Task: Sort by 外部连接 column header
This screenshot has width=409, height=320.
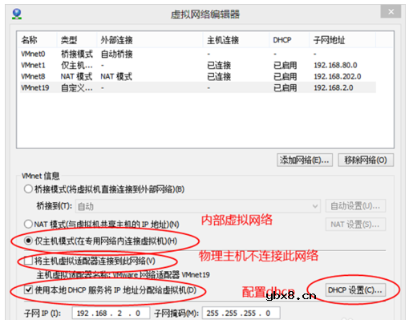Action: tap(150, 40)
